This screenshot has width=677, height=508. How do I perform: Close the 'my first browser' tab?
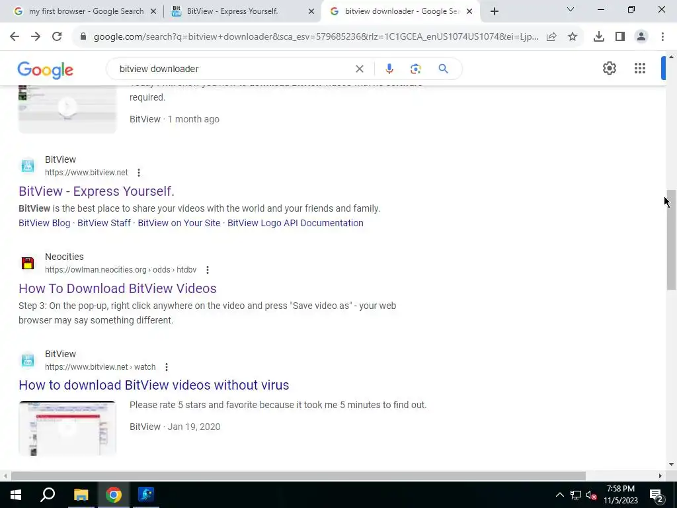(153, 11)
